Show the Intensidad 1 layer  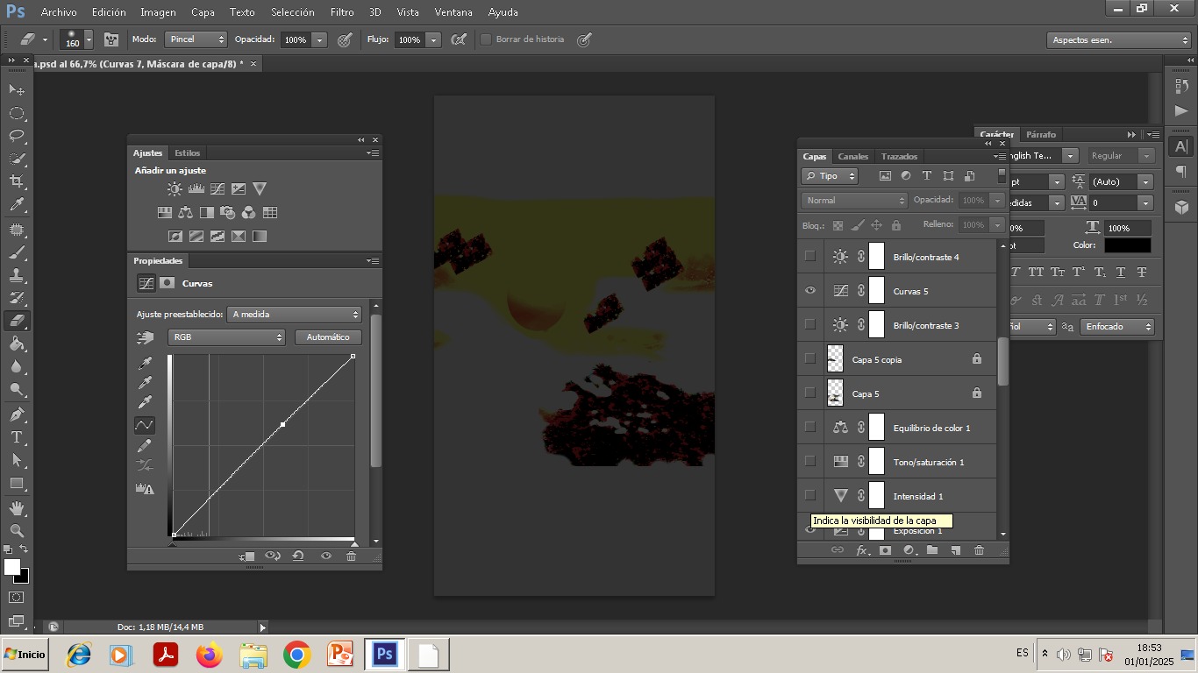810,496
